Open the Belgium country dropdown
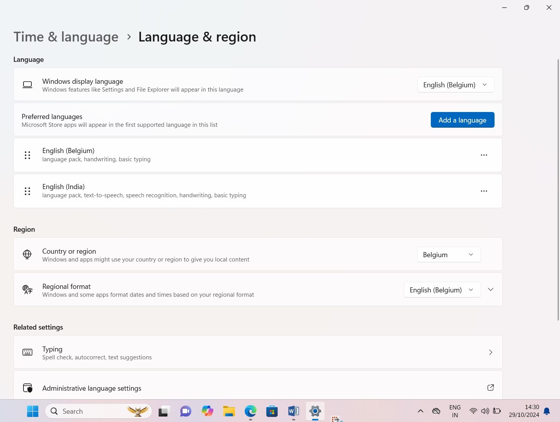 click(x=448, y=254)
